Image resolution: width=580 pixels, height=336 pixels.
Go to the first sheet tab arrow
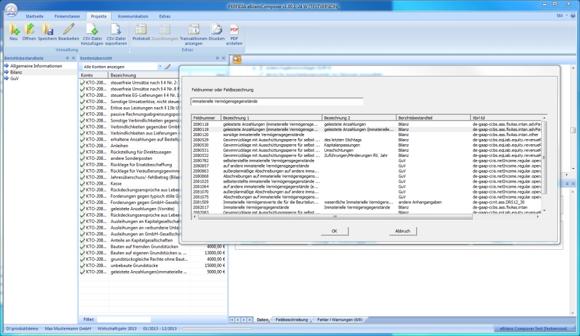(x=231, y=320)
